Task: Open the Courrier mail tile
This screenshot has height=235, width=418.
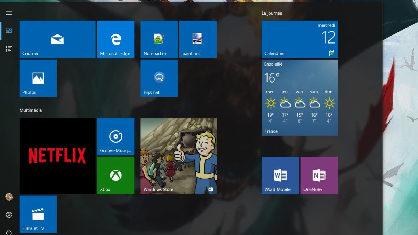Action: point(57,39)
